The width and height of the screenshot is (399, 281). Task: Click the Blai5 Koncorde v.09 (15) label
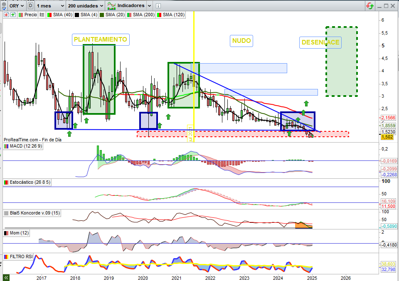32,213
